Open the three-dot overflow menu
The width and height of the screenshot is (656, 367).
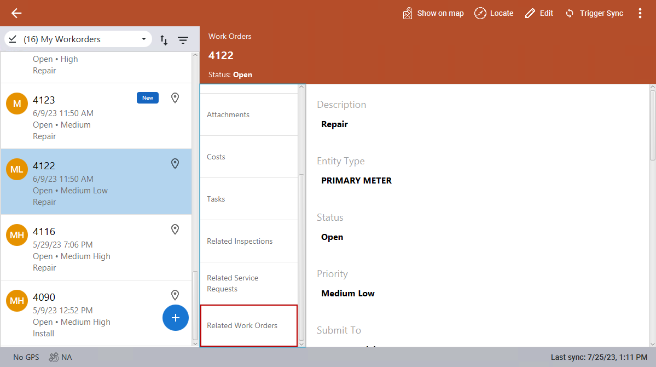point(640,13)
